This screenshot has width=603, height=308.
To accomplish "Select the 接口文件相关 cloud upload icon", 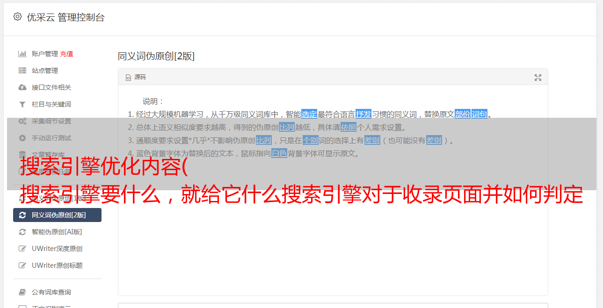I will pos(22,87).
